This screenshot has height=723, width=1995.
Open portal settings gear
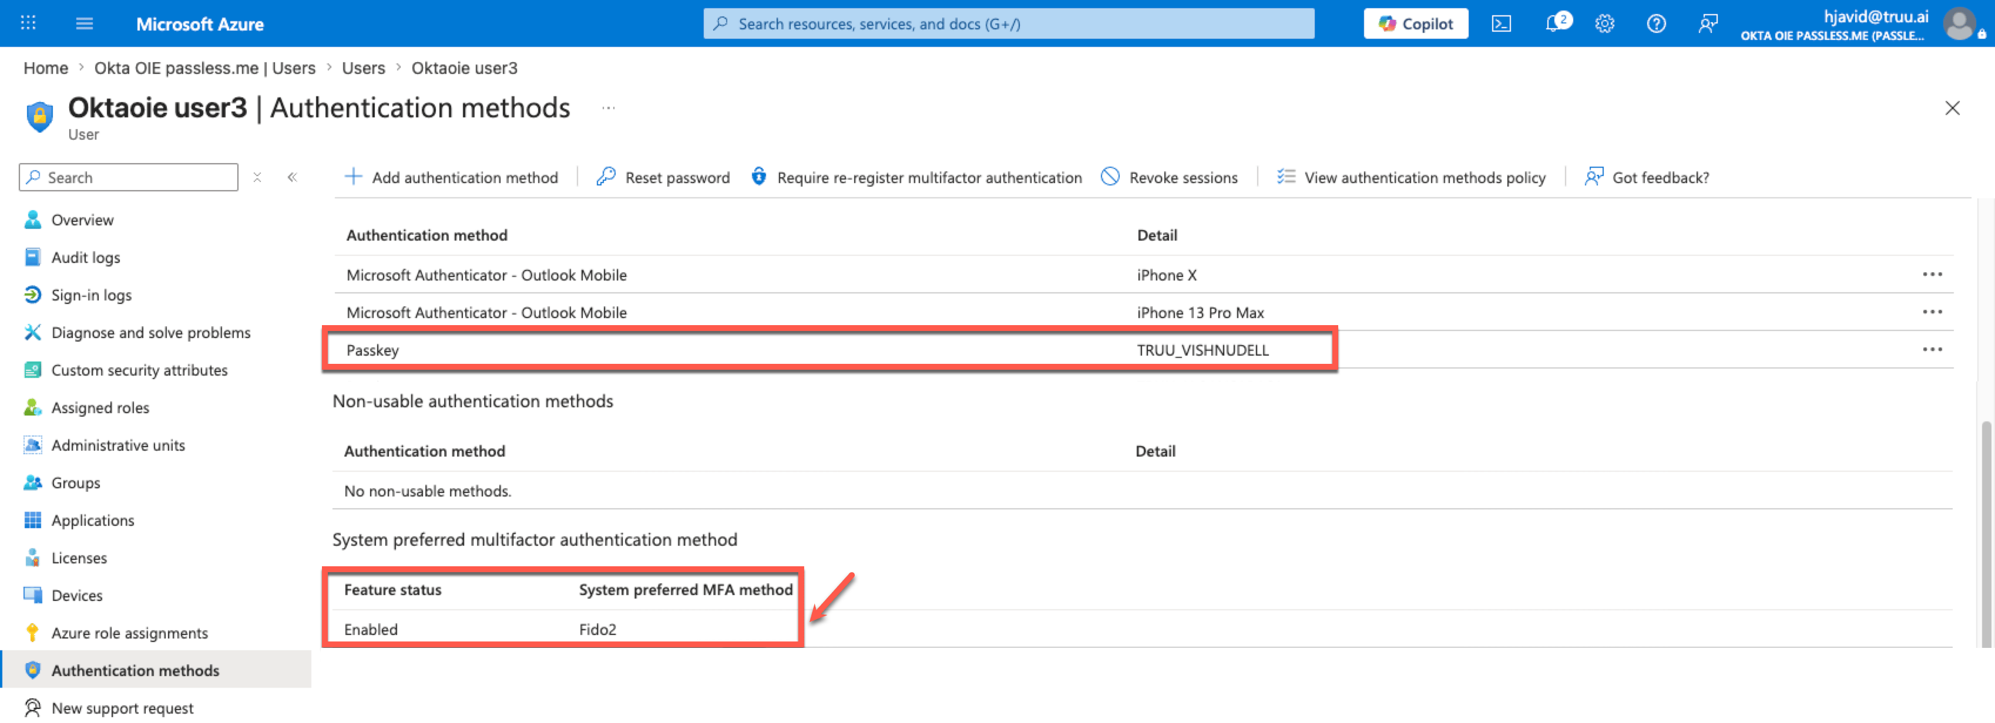[1605, 23]
